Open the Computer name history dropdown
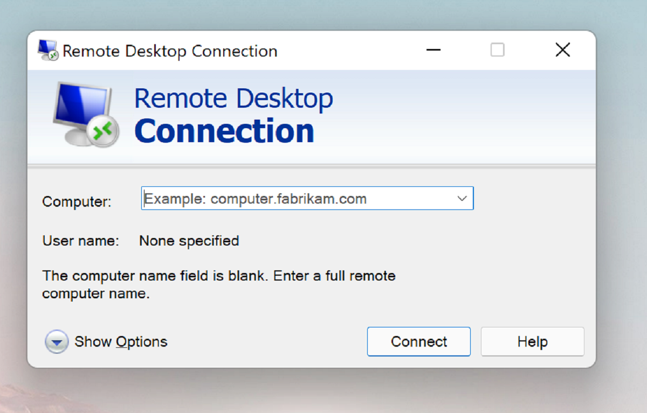Viewport: 647px width, 413px height. point(462,198)
